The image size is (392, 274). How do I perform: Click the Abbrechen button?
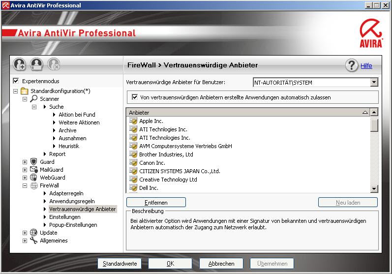point(221,264)
